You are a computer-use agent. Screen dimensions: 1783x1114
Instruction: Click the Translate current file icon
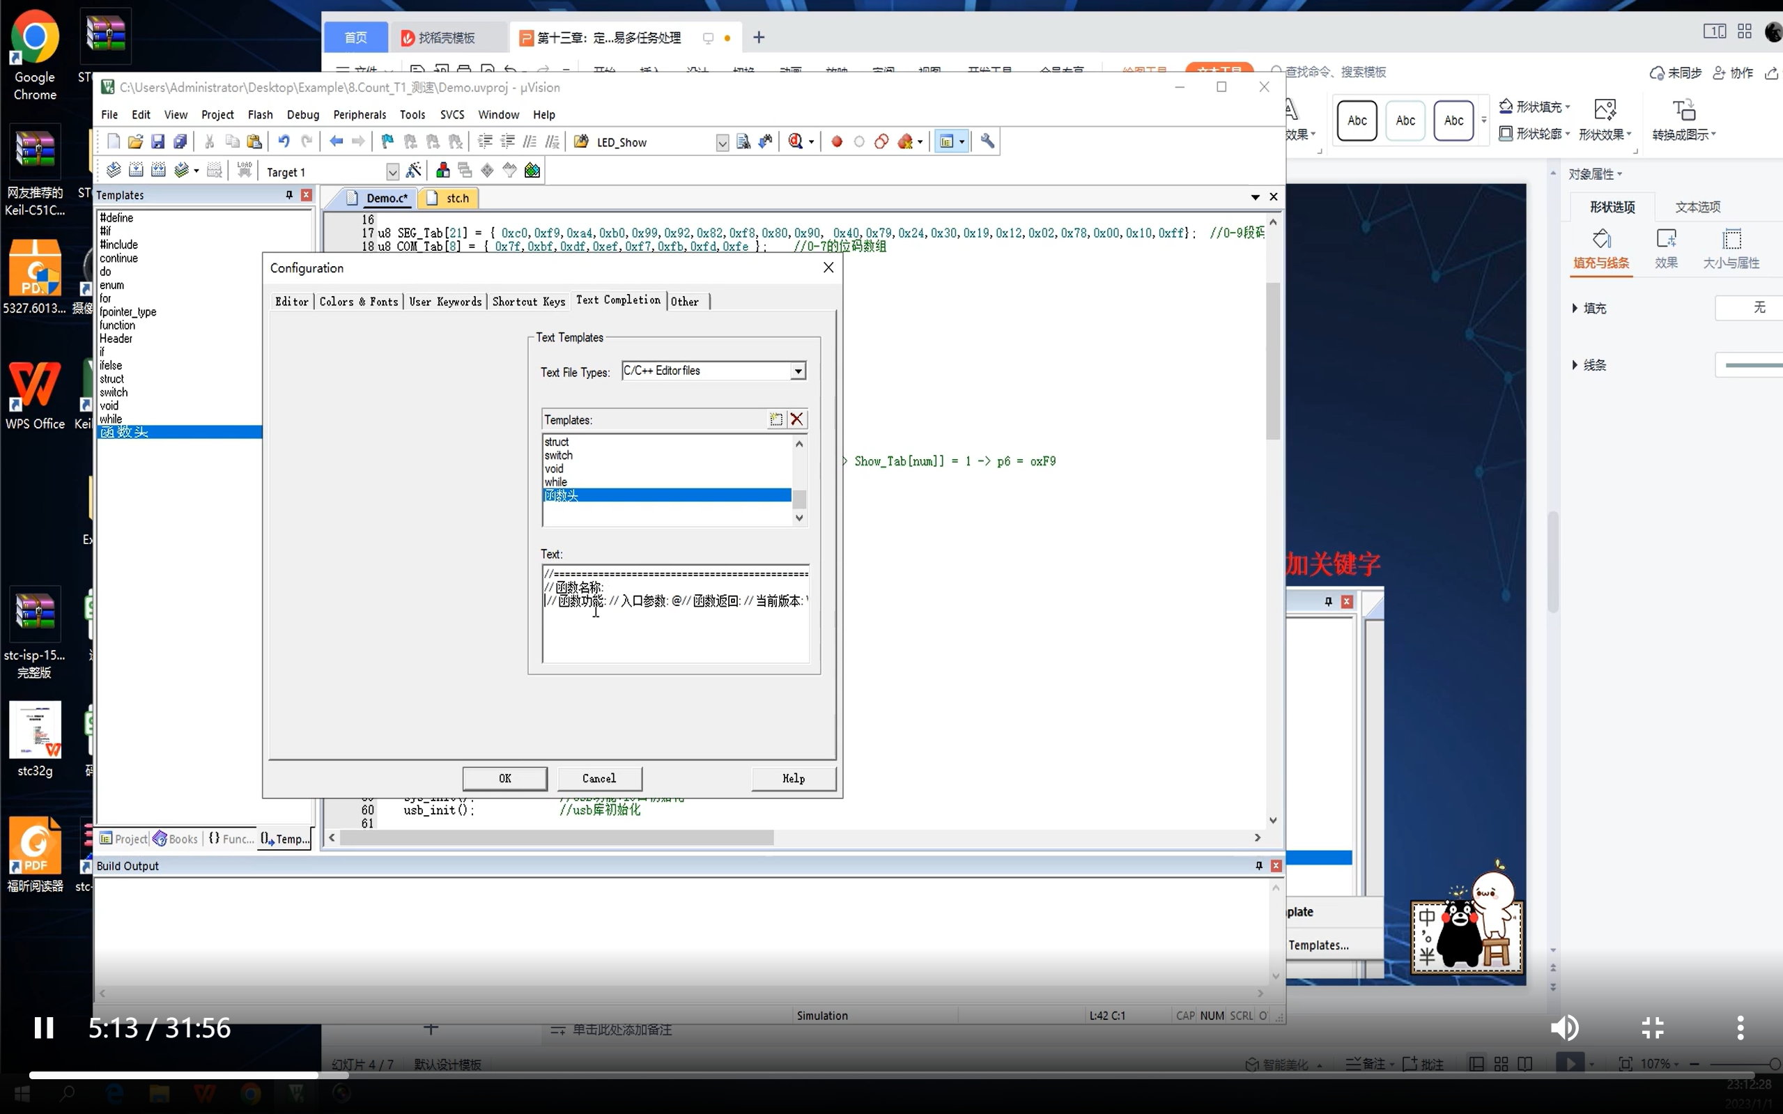[114, 171]
